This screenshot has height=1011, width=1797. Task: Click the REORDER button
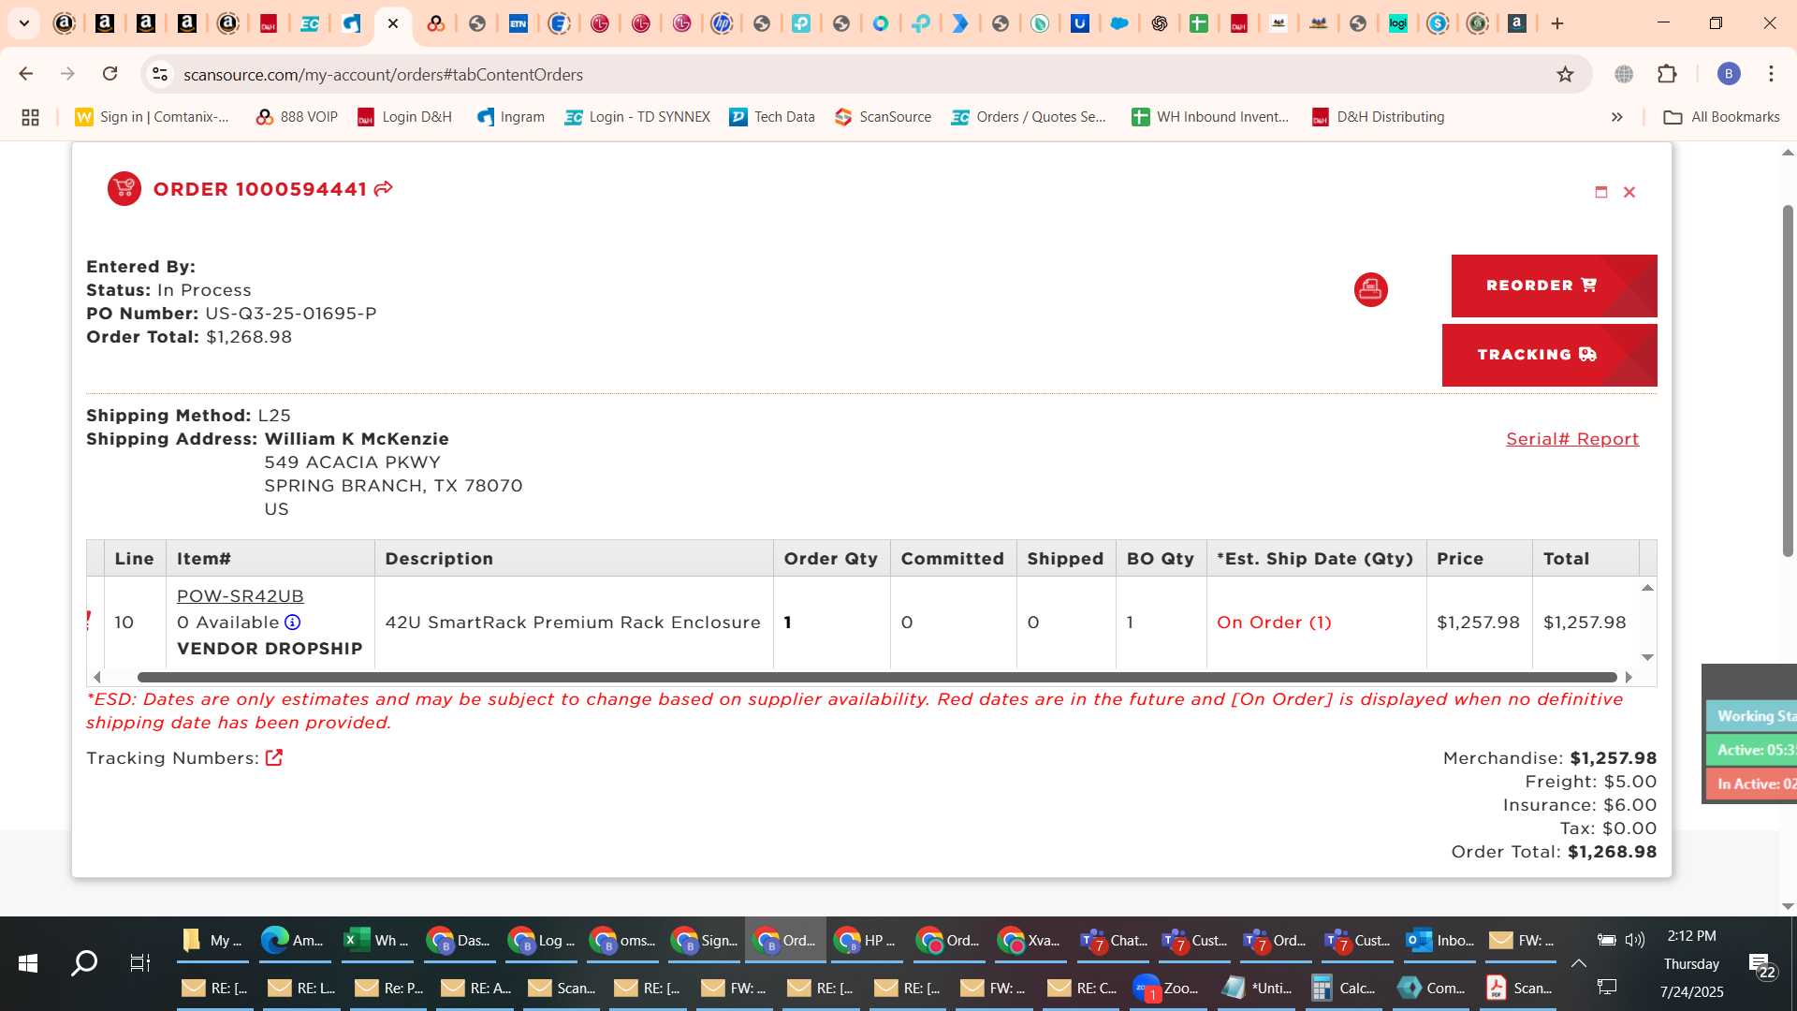pos(1554,286)
